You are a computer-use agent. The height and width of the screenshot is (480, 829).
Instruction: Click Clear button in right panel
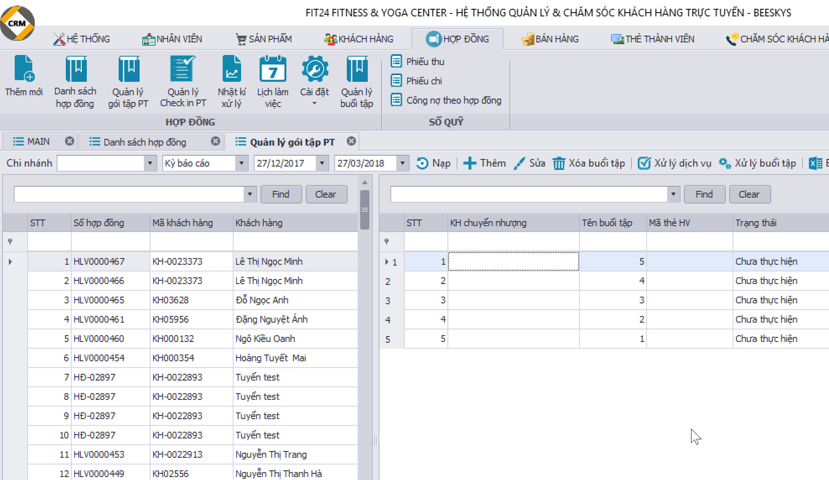(749, 194)
